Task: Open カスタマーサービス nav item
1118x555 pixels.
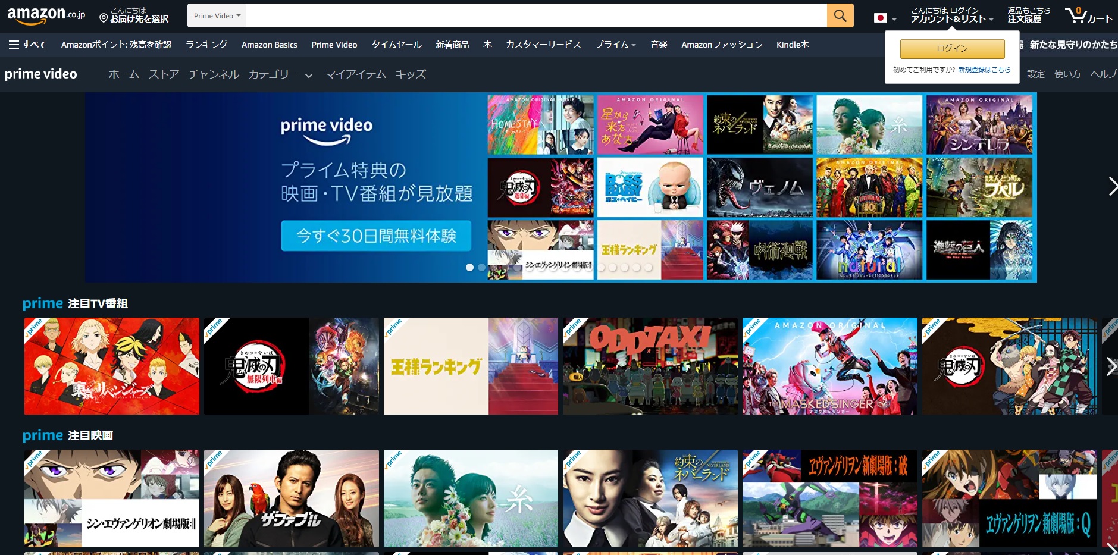Action: [543, 45]
